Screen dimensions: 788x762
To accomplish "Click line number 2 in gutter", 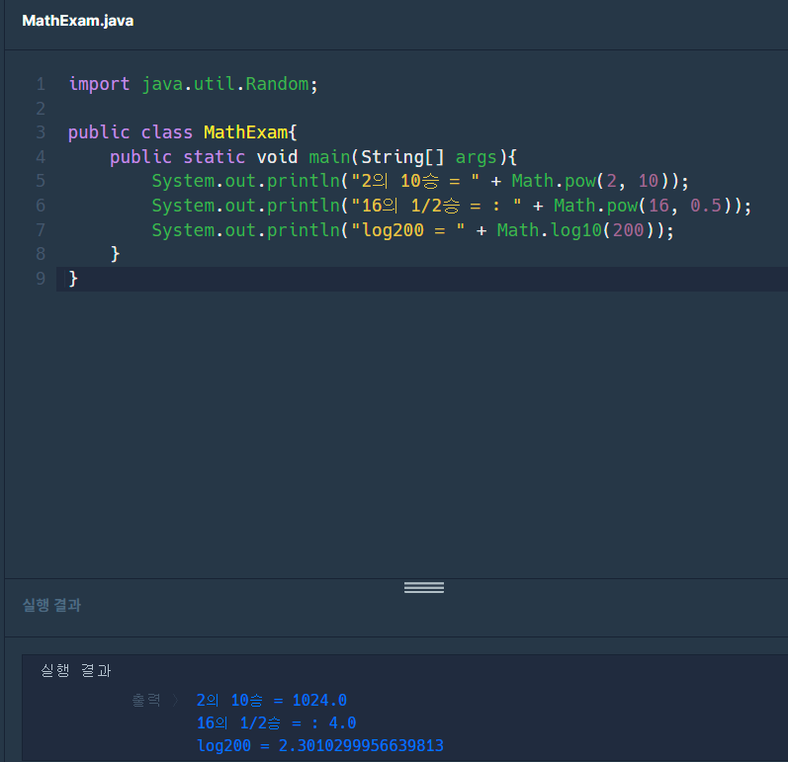I will coord(41,109).
